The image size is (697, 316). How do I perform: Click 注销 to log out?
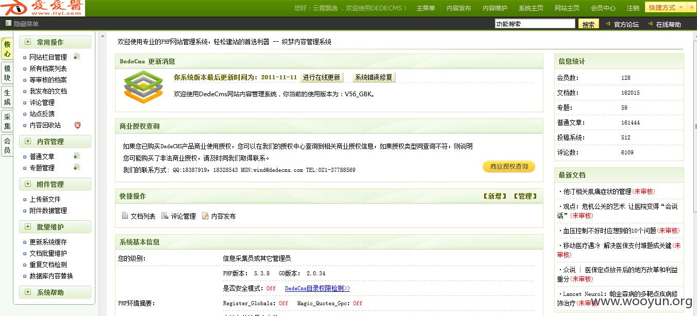point(633,8)
